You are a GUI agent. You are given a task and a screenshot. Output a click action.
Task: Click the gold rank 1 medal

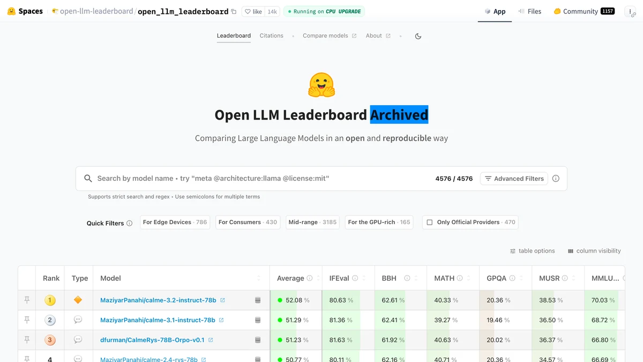point(50,300)
